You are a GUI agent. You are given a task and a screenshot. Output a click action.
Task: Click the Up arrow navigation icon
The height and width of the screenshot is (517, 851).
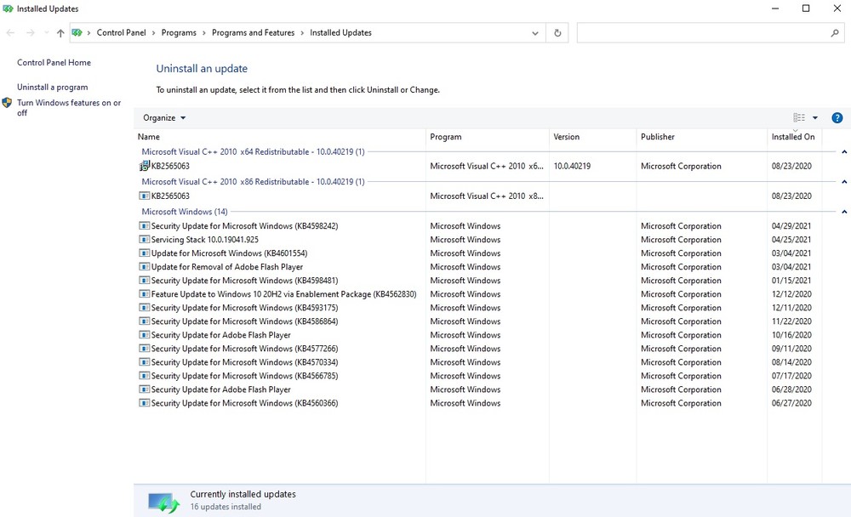click(60, 33)
